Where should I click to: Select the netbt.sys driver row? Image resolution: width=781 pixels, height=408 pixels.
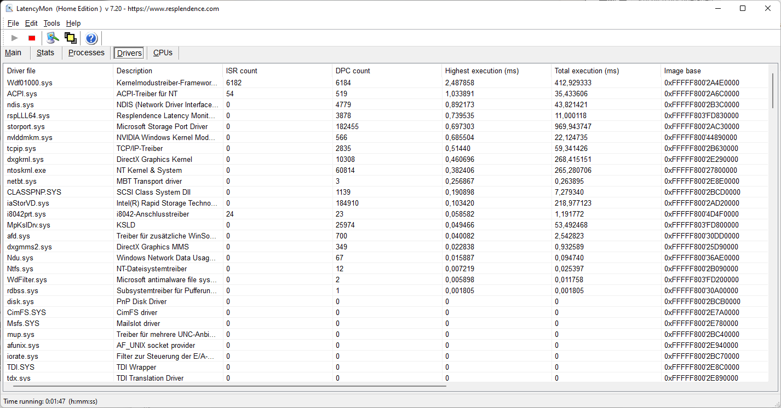click(386, 181)
